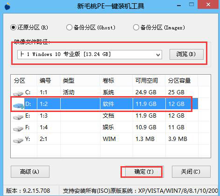This screenshot has height=196, width=220.
Task: Click the 活动 type cell
Action: click(69, 92)
